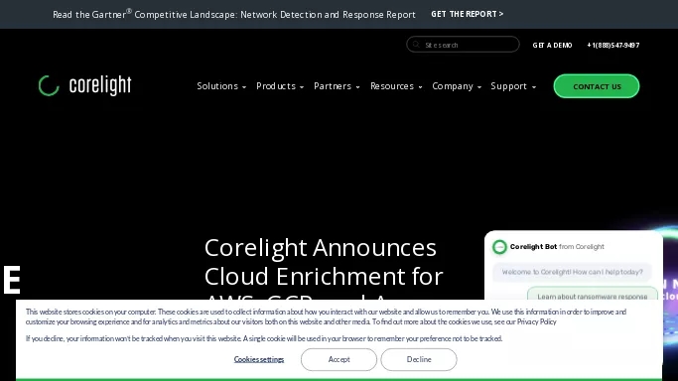Click the Gartner Competitive Landscape banner text

(x=234, y=14)
